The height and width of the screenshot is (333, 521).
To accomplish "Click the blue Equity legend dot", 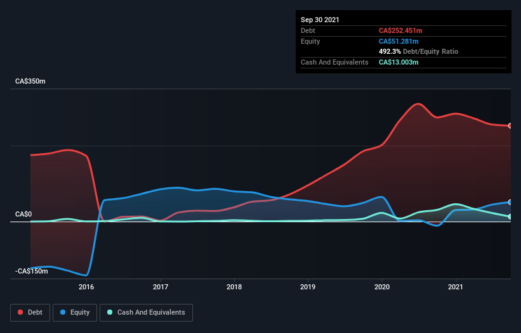I will 63,313.
